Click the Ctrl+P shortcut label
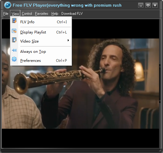The width and height of the screenshot is (163, 153). pos(61,61)
